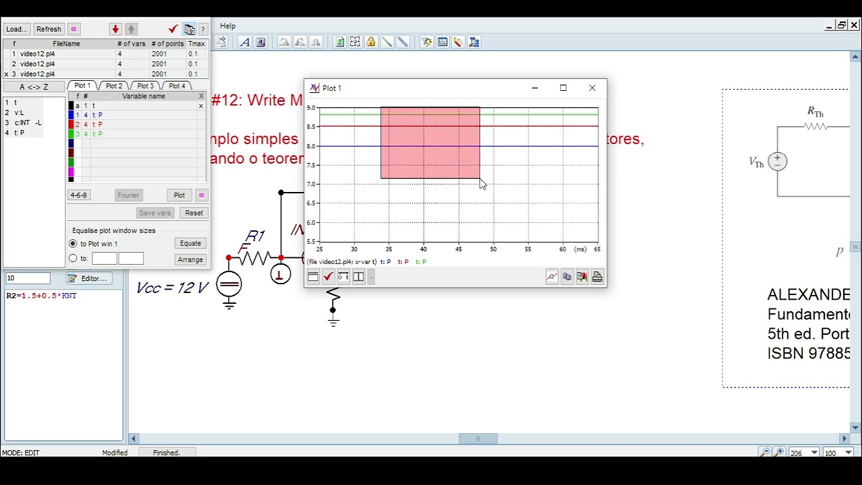
Task: Click the green refresh page icon
Action: pyautogui.click(x=339, y=42)
